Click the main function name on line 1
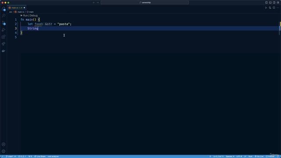This screenshot has height=158, width=281. pos(29,19)
